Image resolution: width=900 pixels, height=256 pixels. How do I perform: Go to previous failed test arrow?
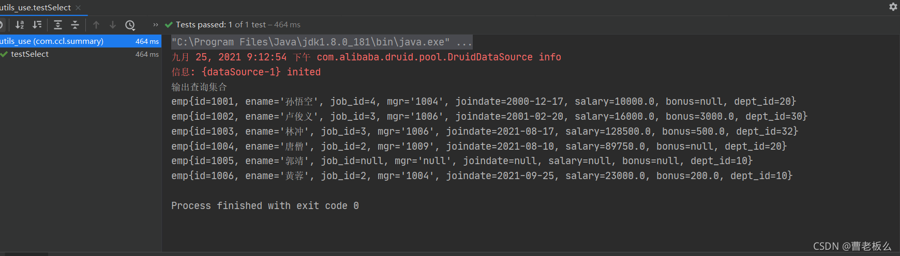[96, 25]
